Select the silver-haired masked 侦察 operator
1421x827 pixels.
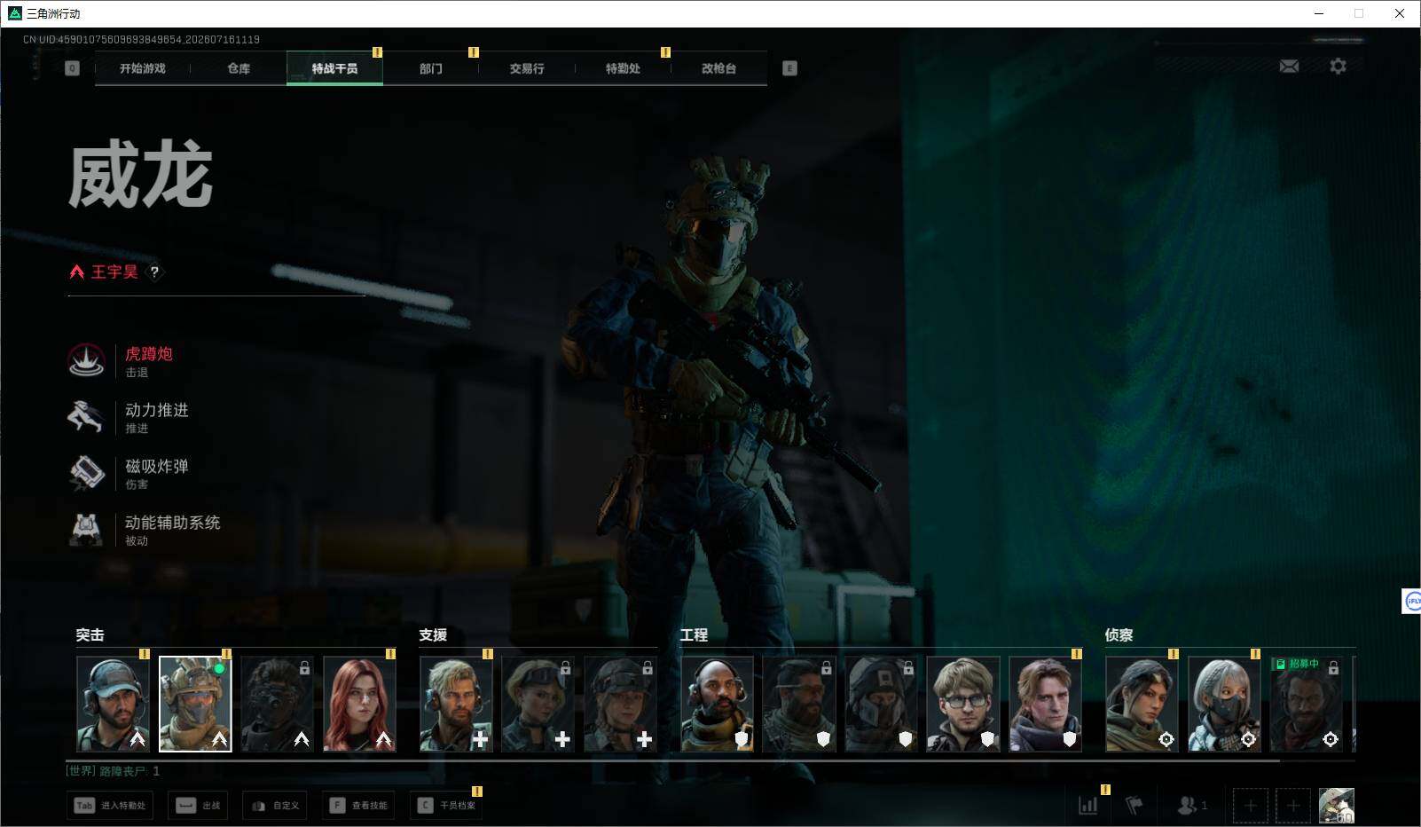pos(1224,705)
